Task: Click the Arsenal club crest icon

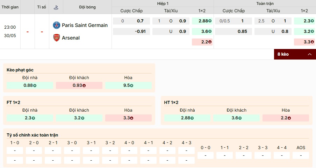Action: [57, 38]
